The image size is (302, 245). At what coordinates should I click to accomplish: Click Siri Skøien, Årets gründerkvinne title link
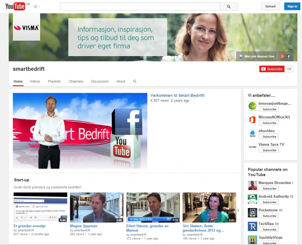[x=203, y=228]
